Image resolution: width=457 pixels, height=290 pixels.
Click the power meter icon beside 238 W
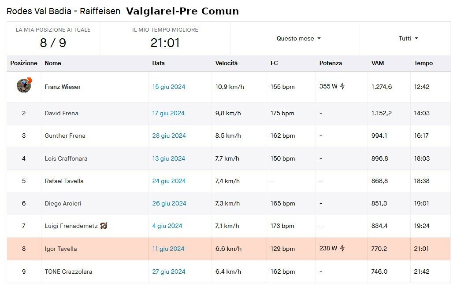tap(342, 248)
